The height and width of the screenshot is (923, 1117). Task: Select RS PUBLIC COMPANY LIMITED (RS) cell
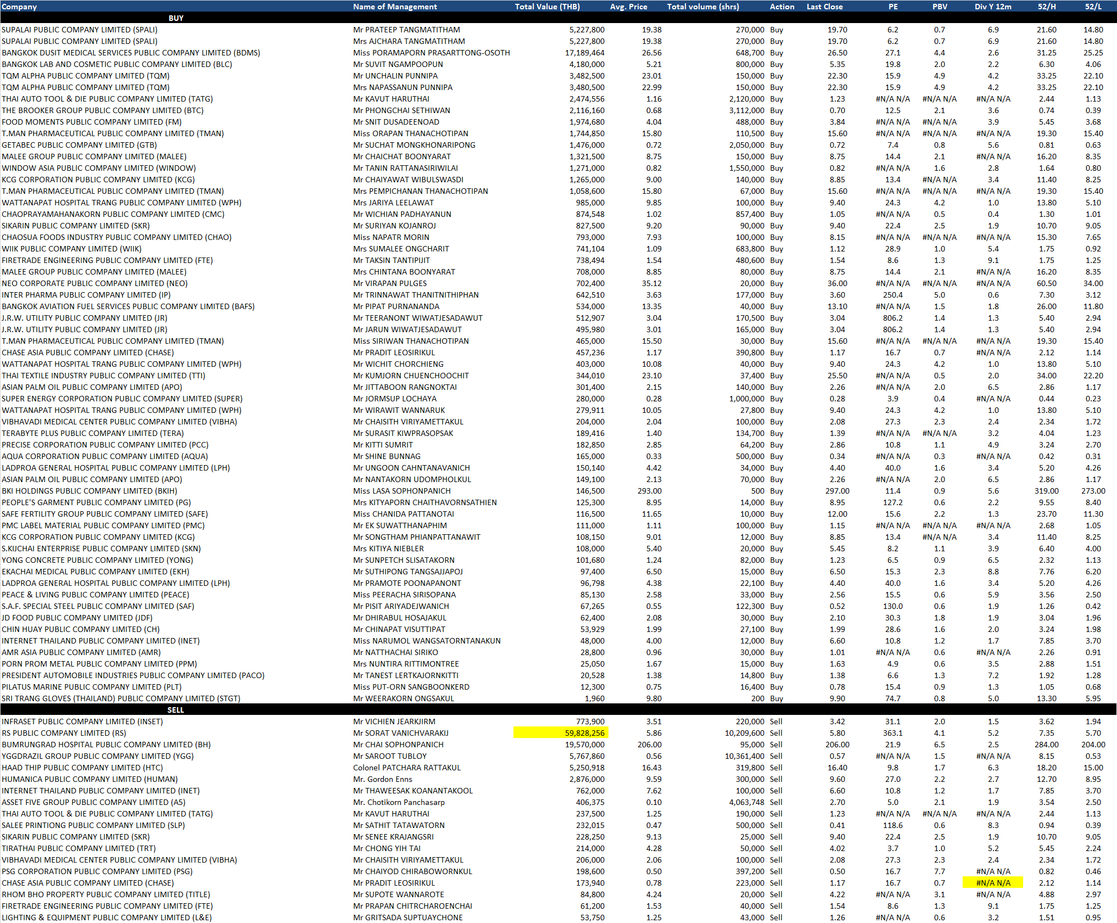[x=64, y=733]
